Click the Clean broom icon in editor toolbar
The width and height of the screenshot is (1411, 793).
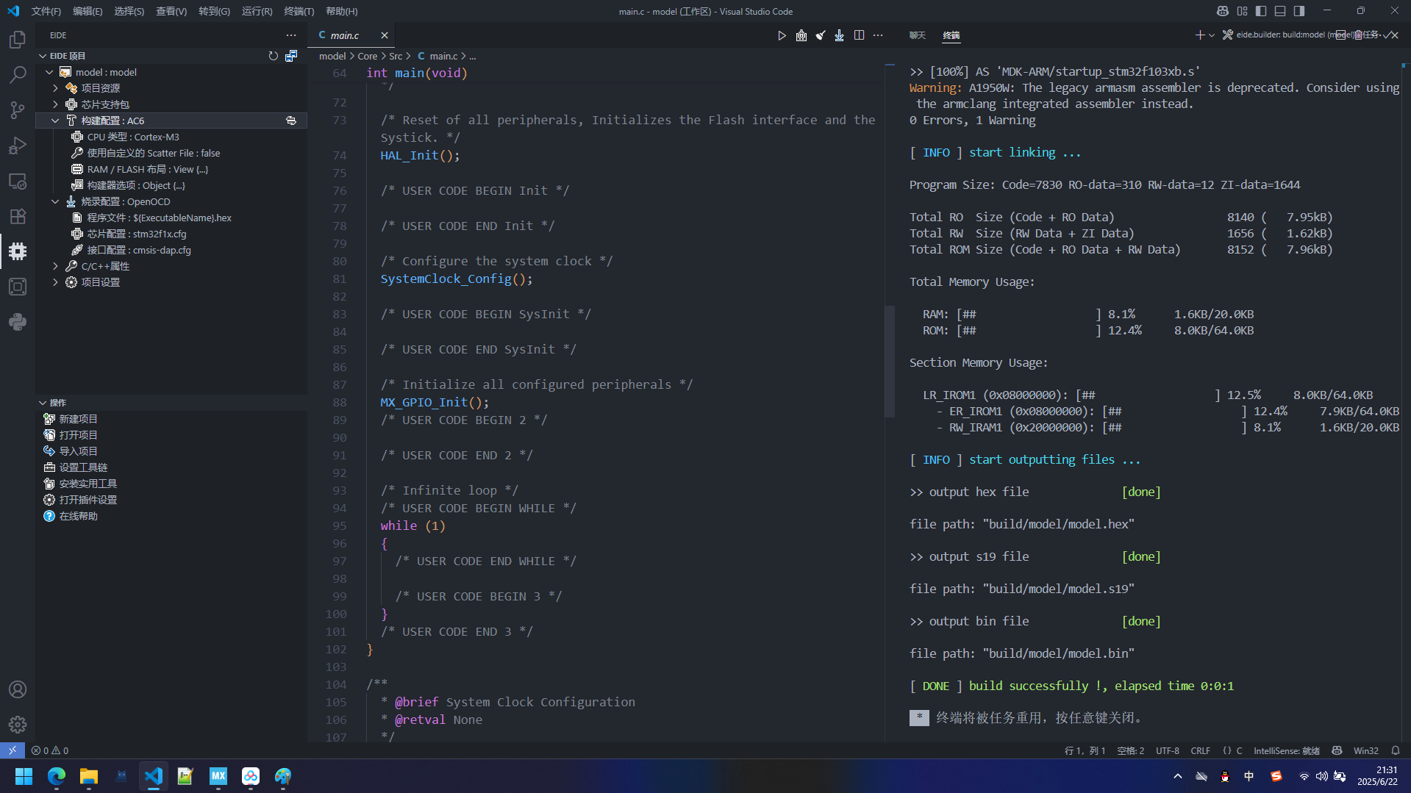(x=820, y=35)
